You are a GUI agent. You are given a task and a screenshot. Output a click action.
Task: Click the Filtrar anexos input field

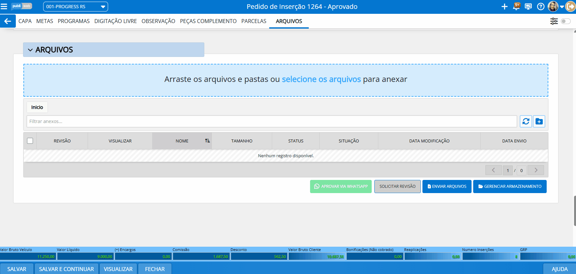click(272, 121)
